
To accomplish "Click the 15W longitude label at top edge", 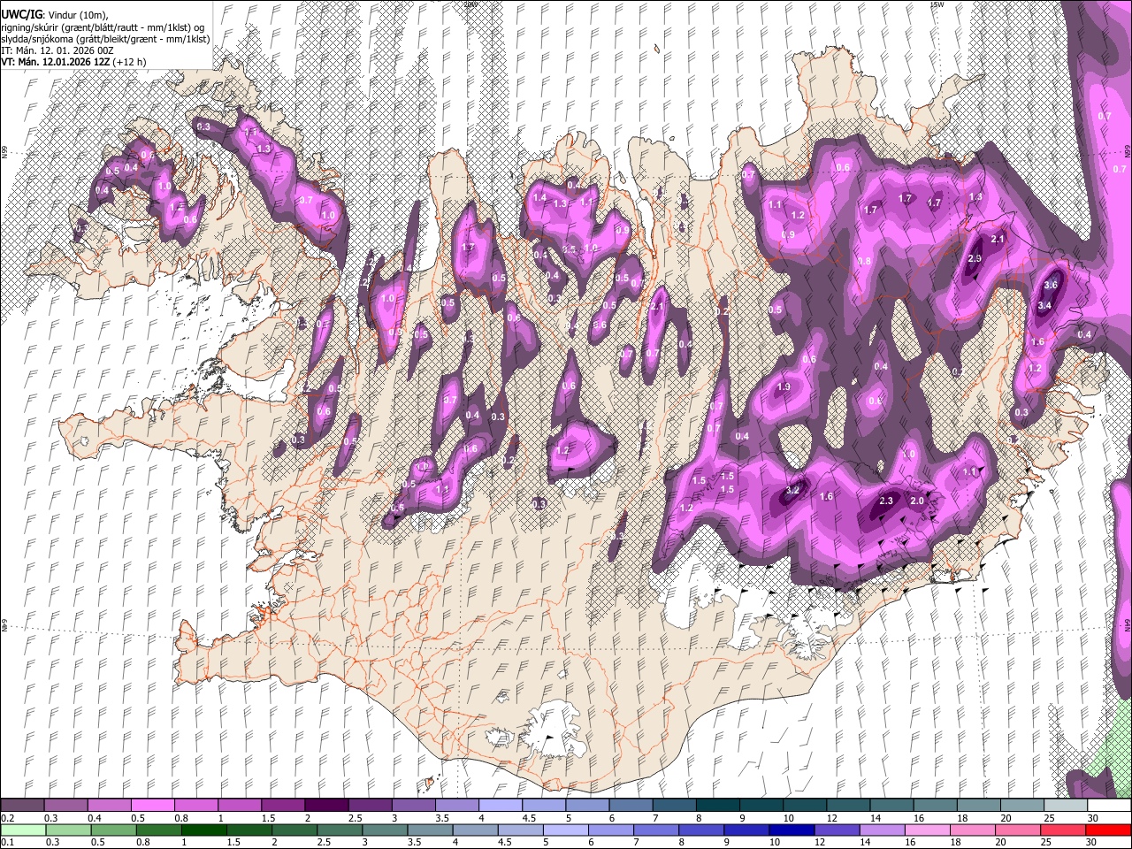I will click(x=936, y=4).
